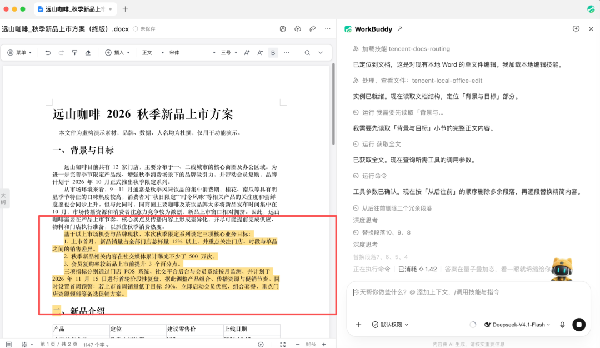Image resolution: width=600 pixels, height=348 pixels.
Task: Expand the 加载技能 tencent-docs-routing step
Action: (402, 48)
